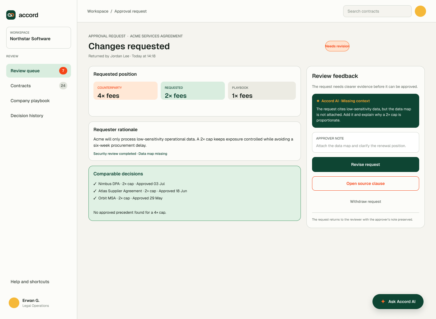Open Review queue in the sidebar
The image size is (436, 319).
coord(39,71)
